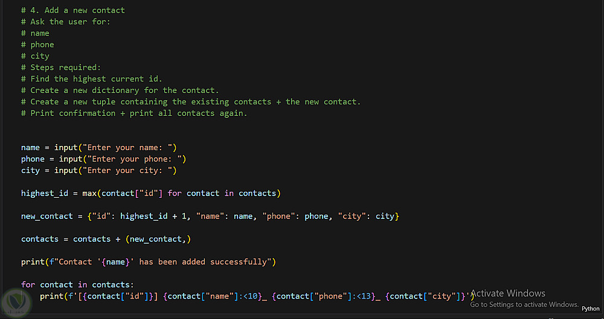Click the "# 4. Add a new contact" comment
604x319 pixels.
pos(73,10)
